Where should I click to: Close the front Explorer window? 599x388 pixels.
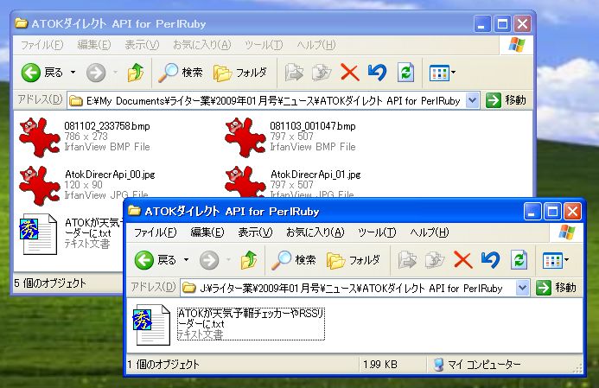tap(573, 212)
